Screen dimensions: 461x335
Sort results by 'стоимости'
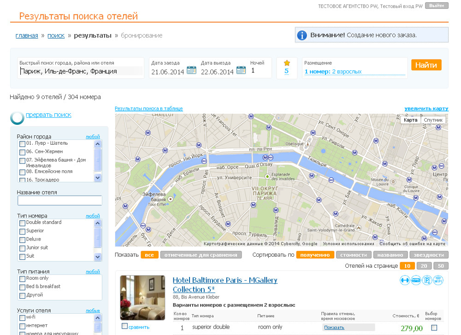(354, 255)
